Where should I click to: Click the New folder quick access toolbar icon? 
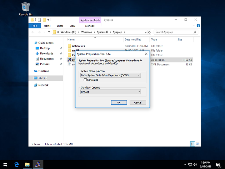[44, 20]
